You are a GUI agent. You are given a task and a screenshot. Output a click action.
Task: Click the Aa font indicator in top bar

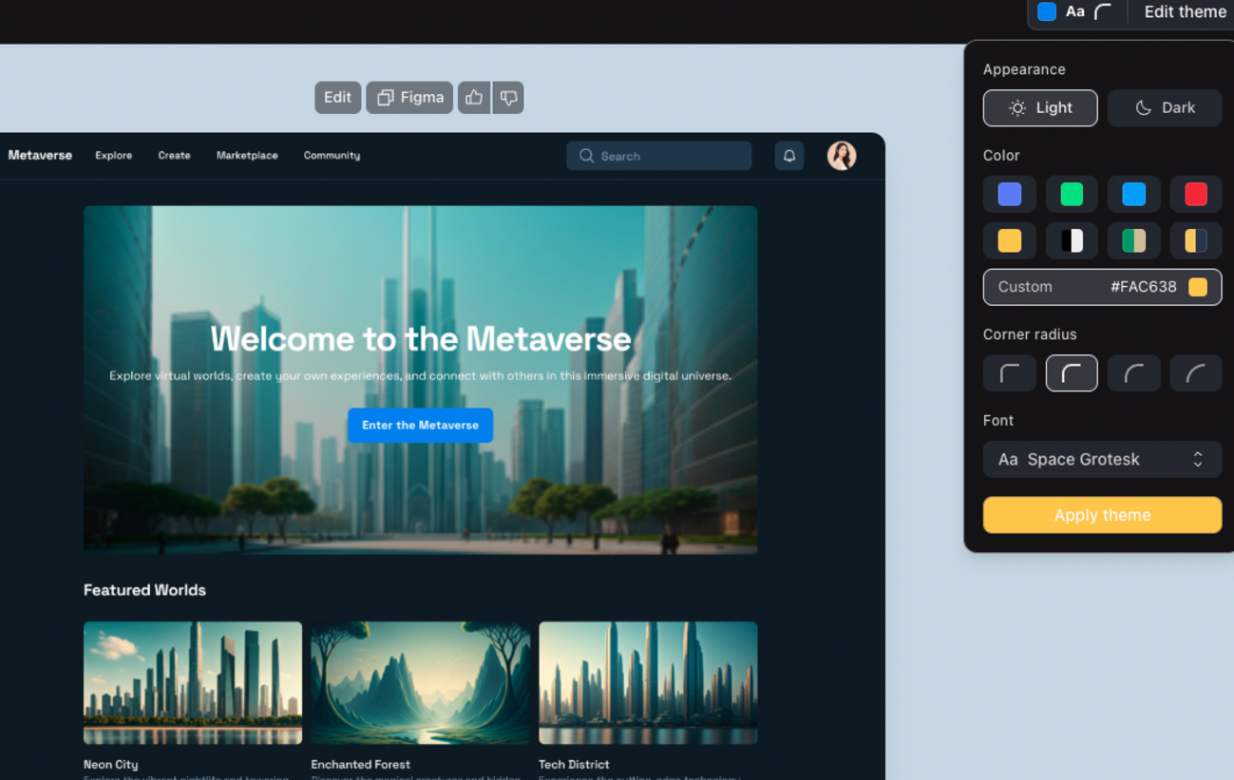point(1075,11)
